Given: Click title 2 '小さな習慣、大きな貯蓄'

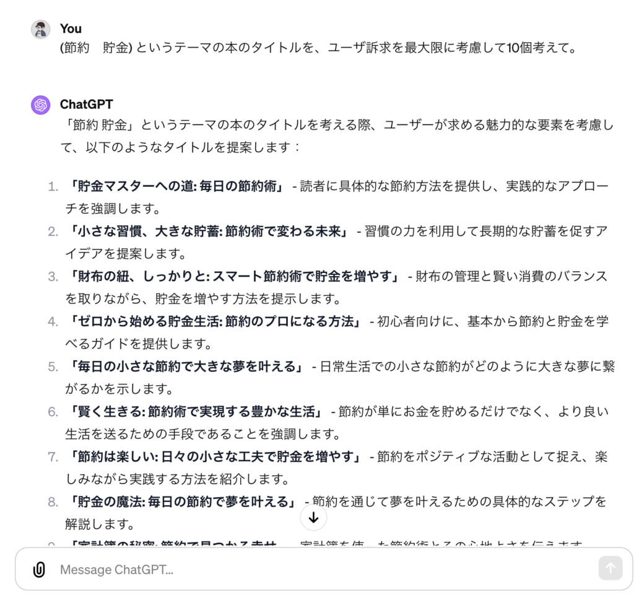Looking at the screenshot, I should 208,231.
